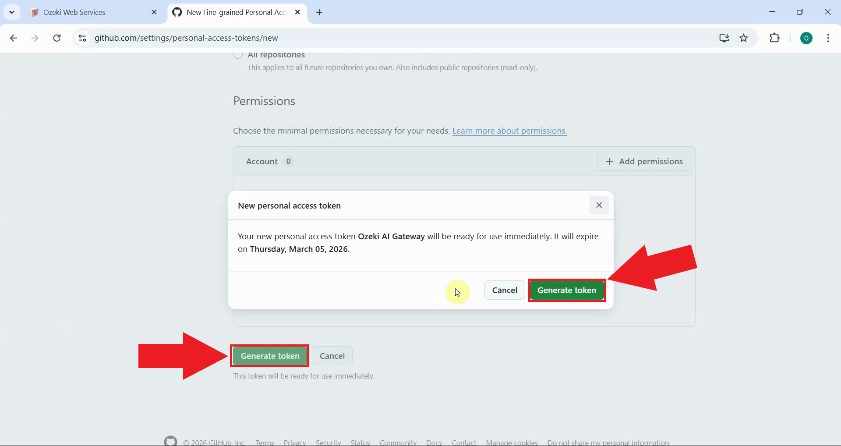Viewport: 841px width, 446px height.
Task: Open the browser extensions puzzle icon
Action: (775, 38)
